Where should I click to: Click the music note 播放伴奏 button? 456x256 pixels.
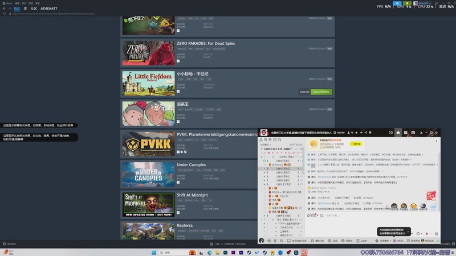tap(317, 241)
